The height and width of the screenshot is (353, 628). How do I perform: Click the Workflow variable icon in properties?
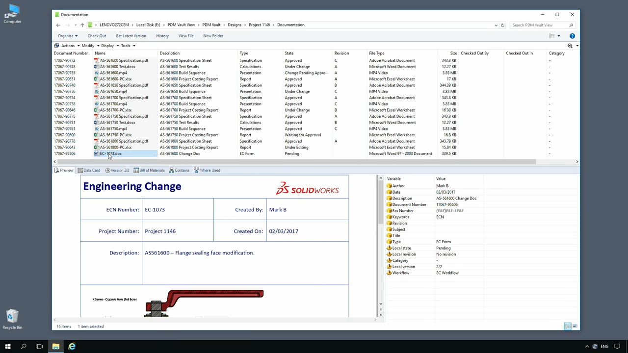(390, 273)
